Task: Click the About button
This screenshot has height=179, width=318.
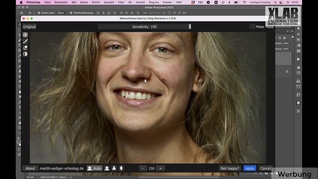Action: pyautogui.click(x=30, y=168)
